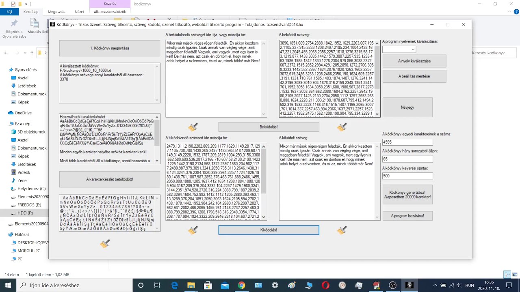Go up one folder with the up arrow
Image resolution: width=520 pixels, height=292 pixels.
pyautogui.click(x=32, y=53)
